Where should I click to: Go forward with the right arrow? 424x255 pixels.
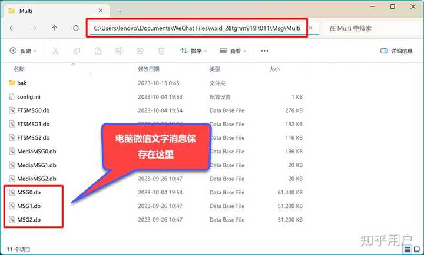(x=34, y=28)
